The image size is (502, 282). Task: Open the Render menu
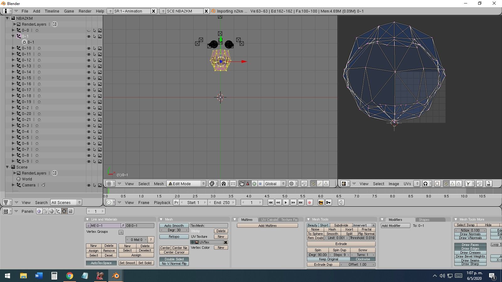coord(85,11)
